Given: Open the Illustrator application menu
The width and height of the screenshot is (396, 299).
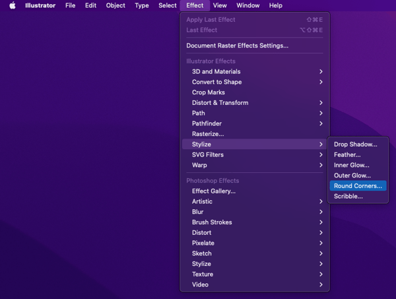Looking at the screenshot, I should click(40, 5).
